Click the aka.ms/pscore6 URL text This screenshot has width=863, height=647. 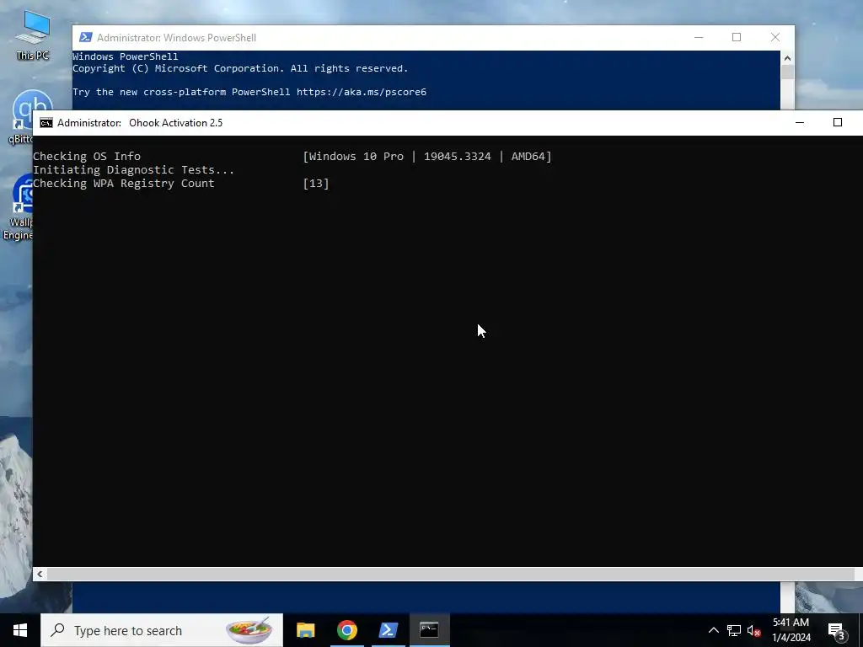[361, 92]
